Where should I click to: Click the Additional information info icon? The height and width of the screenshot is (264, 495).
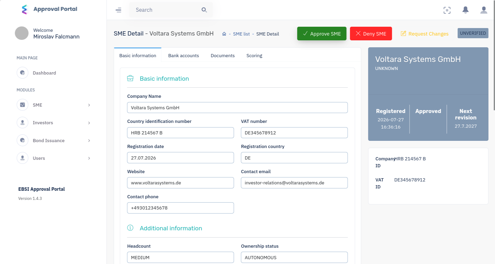[130, 228]
